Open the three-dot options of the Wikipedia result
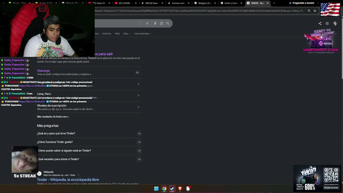Screen dimensions: 343x193 tap(79, 175)
